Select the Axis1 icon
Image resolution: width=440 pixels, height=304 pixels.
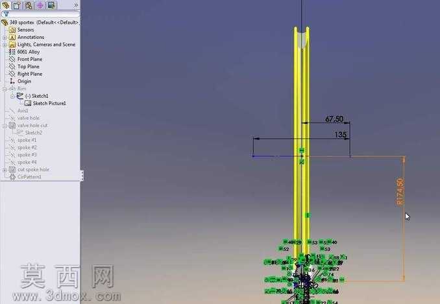[12, 111]
